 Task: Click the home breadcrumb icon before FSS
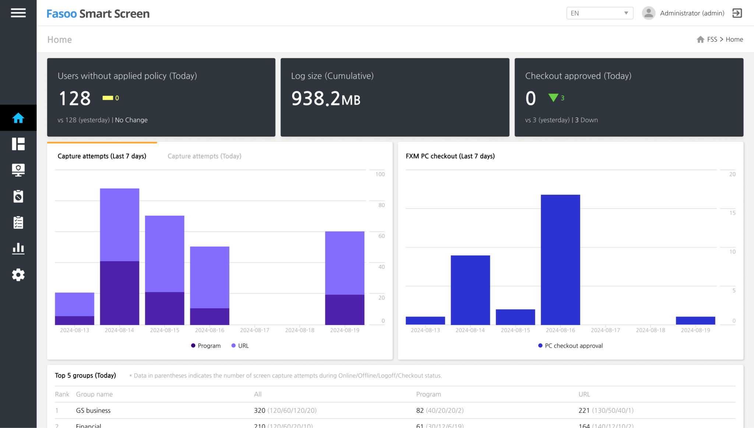700,39
